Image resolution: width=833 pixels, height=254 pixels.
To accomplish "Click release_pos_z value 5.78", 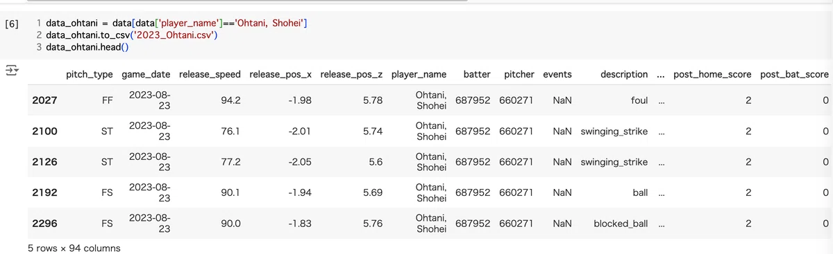I will click(373, 100).
